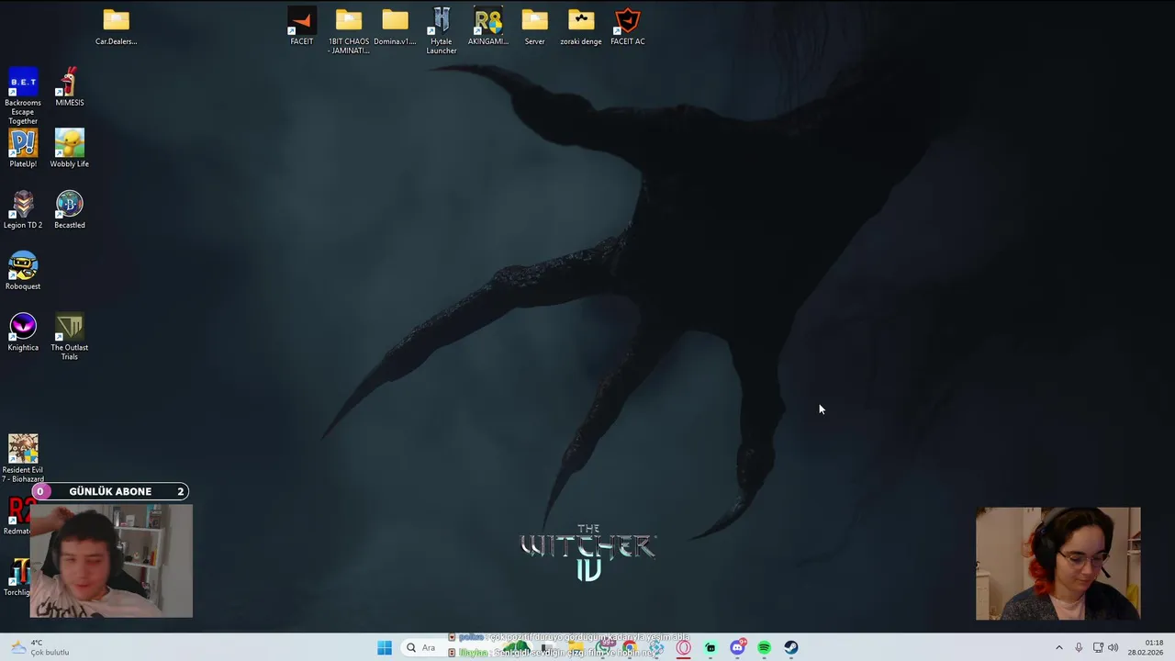Open Discord from the taskbar

(737, 648)
